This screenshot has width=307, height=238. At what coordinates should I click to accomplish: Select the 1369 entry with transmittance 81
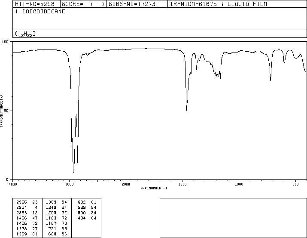(x=21, y=234)
